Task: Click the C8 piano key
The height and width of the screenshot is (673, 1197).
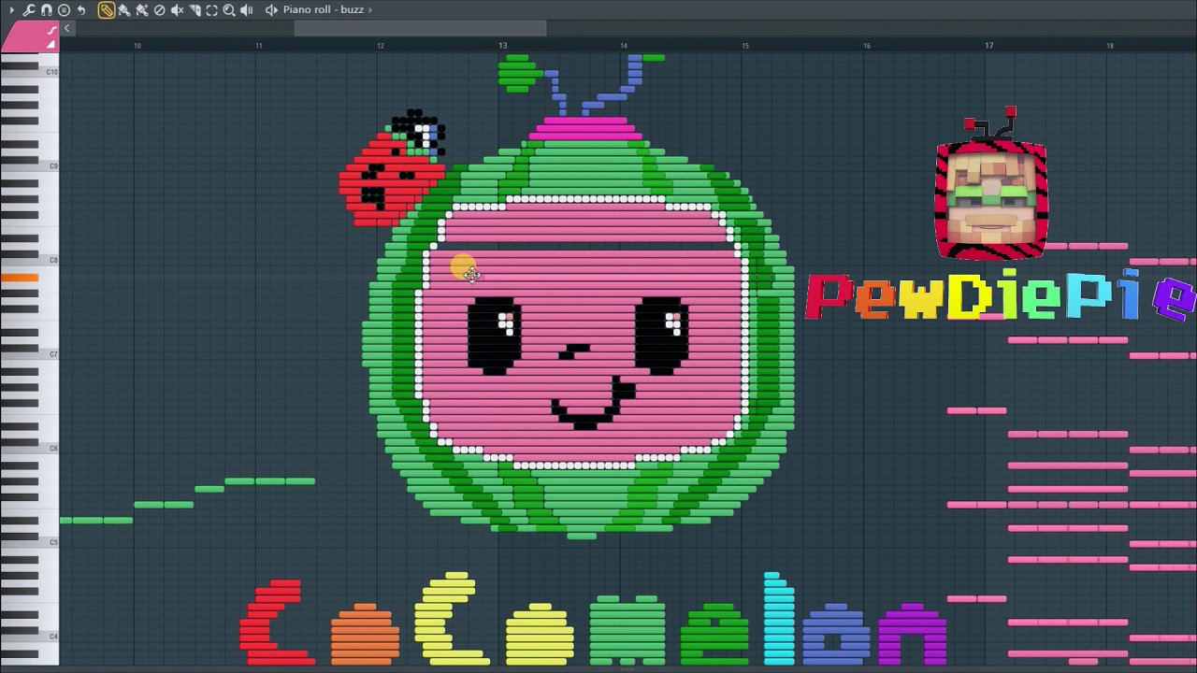Action: click(x=30, y=261)
